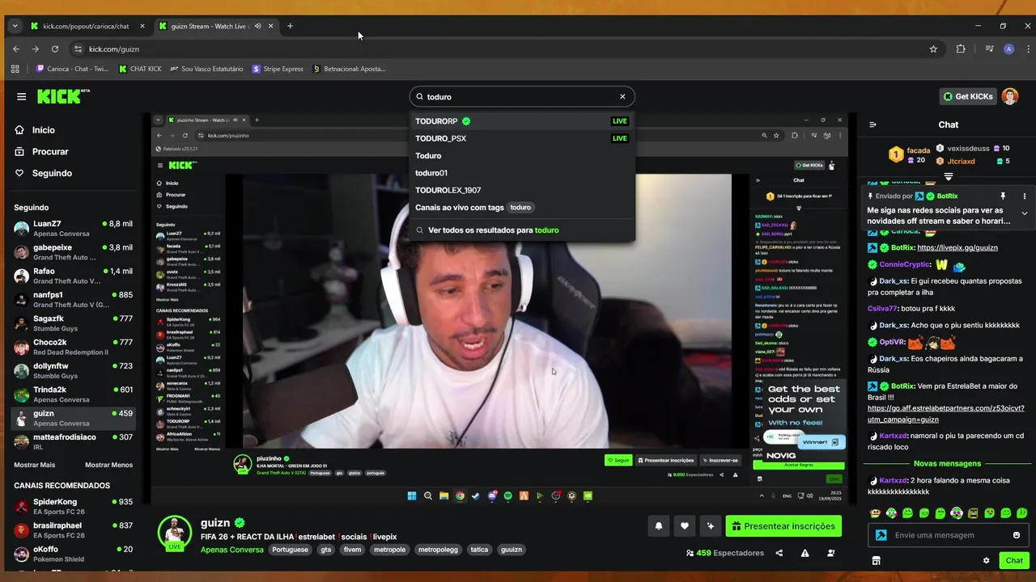This screenshot has width=1036, height=582.
Task: Click the sparkle button beside the heart
Action: 710,526
